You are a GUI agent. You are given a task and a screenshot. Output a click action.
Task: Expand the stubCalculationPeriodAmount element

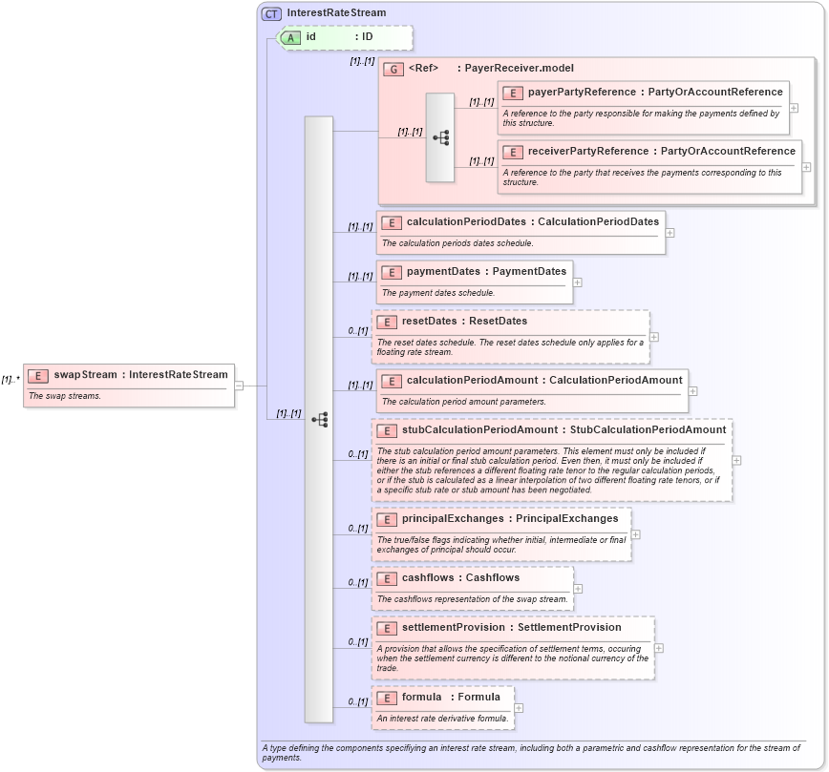click(737, 458)
